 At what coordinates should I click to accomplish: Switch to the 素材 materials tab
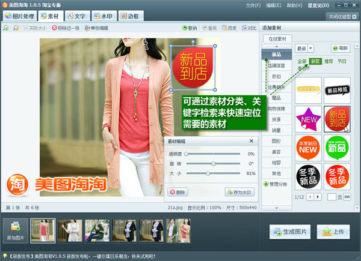pyautogui.click(x=51, y=16)
